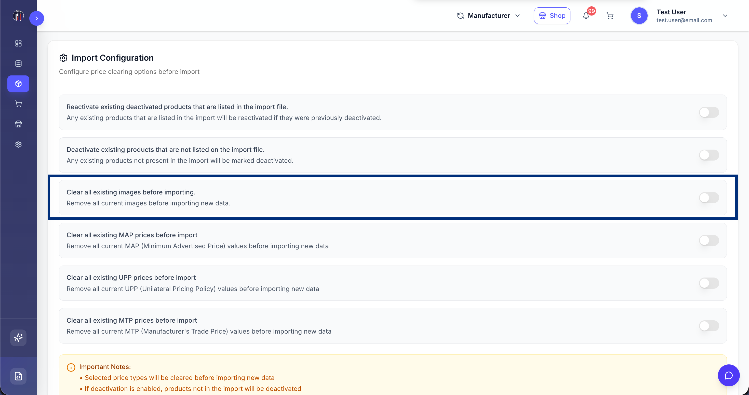Select the products box icon in sidebar

pyautogui.click(x=18, y=84)
